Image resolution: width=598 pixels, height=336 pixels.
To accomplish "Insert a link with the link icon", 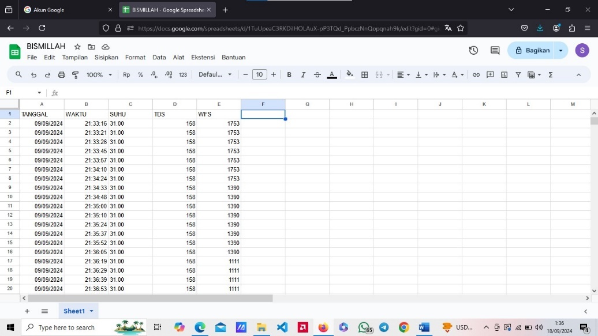I will pos(476,75).
